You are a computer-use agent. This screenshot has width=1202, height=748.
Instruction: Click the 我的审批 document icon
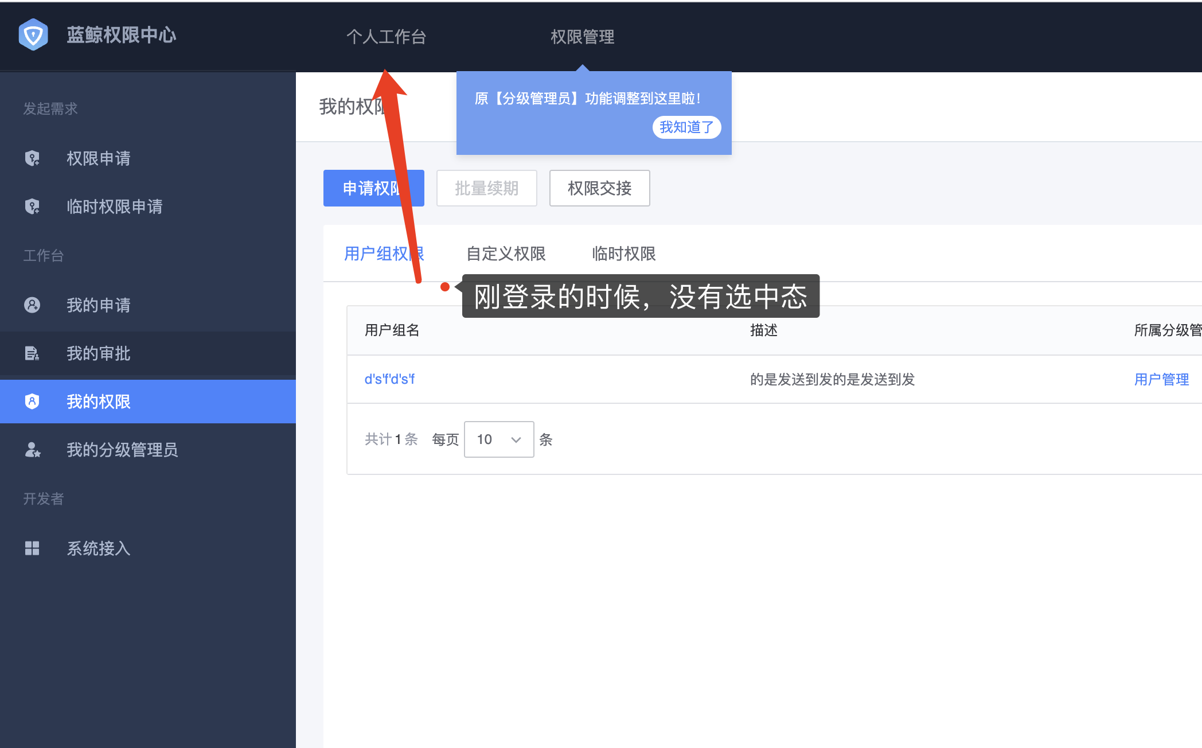[32, 353]
